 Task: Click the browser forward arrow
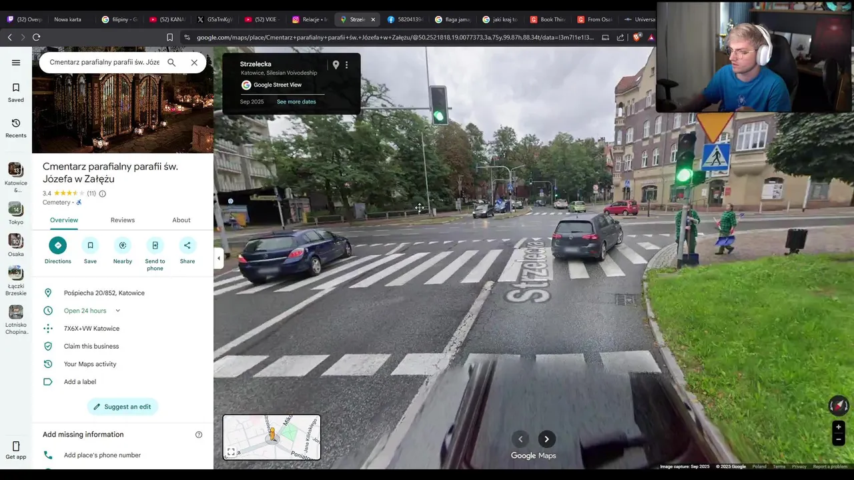[x=23, y=37]
